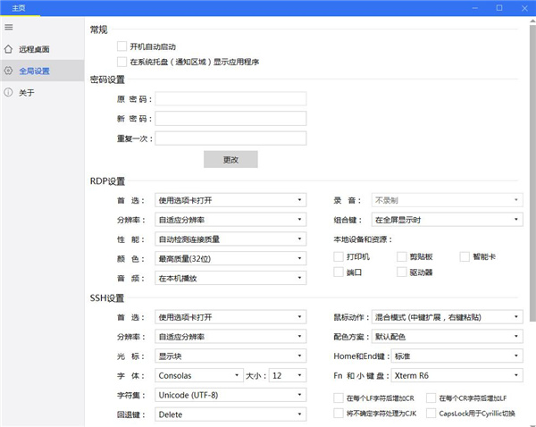Image resolution: width=536 pixels, height=427 pixels.
Task: Focus the 原密码 input field
Action: point(230,99)
